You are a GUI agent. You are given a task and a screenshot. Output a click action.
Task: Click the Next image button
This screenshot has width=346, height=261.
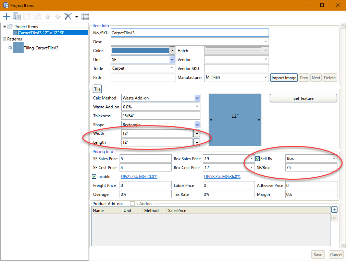316,78
